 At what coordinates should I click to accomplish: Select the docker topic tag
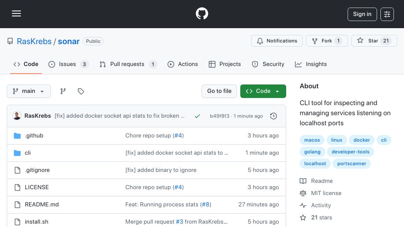pos(361,140)
